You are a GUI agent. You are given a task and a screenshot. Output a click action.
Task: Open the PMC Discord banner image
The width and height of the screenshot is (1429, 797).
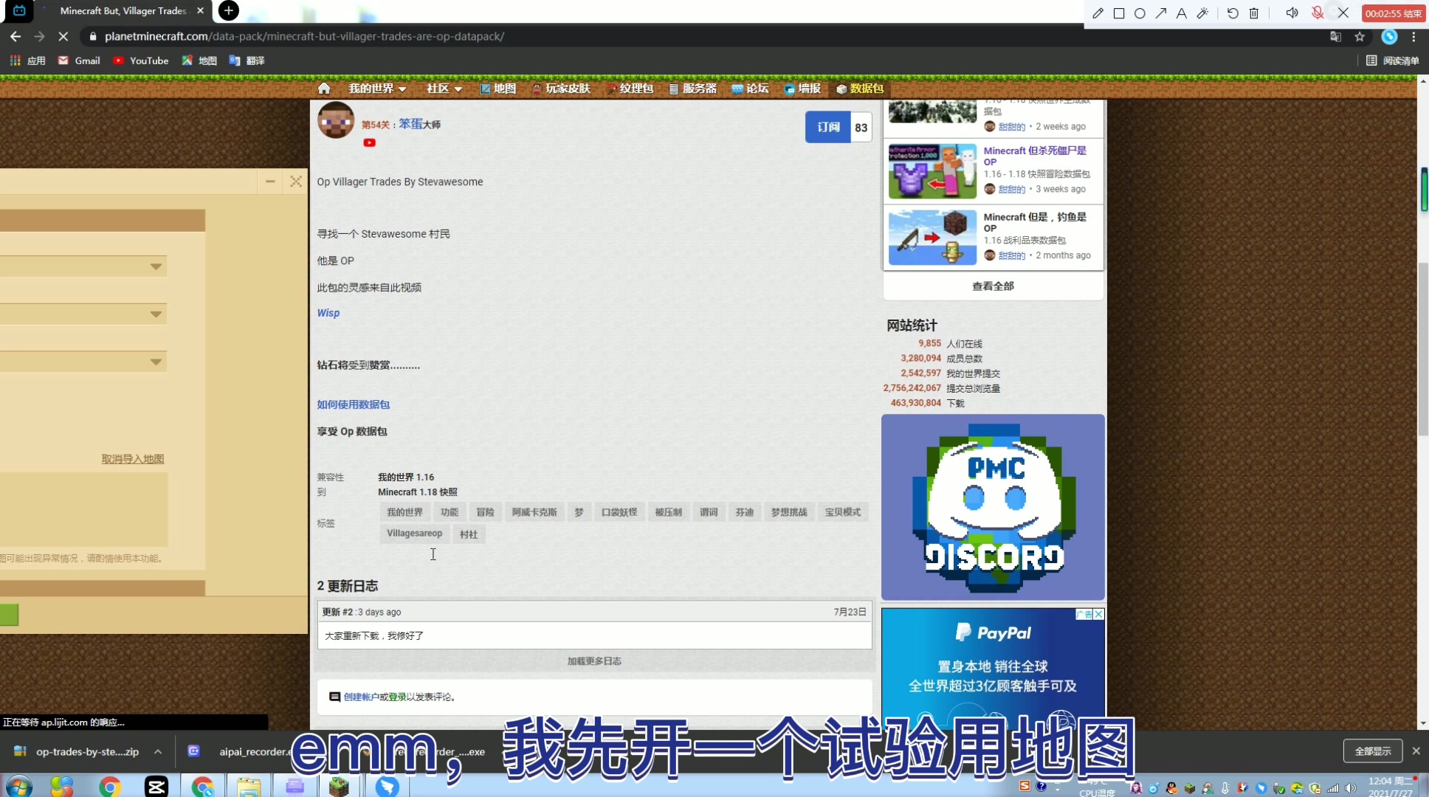992,507
